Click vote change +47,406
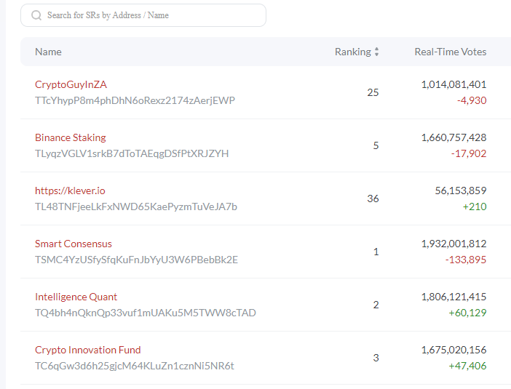511x389 pixels. tap(467, 366)
